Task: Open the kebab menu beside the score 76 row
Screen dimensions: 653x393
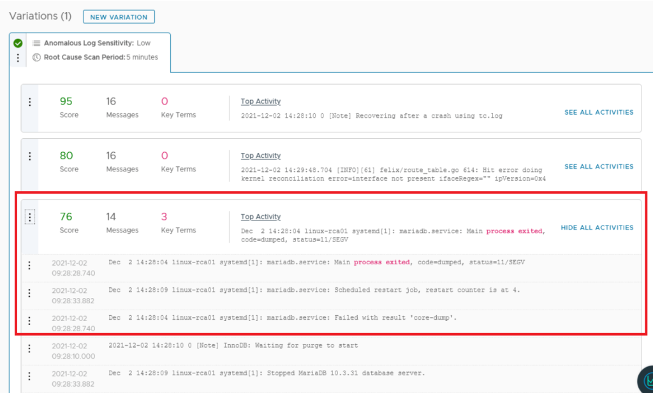Action: point(29,217)
